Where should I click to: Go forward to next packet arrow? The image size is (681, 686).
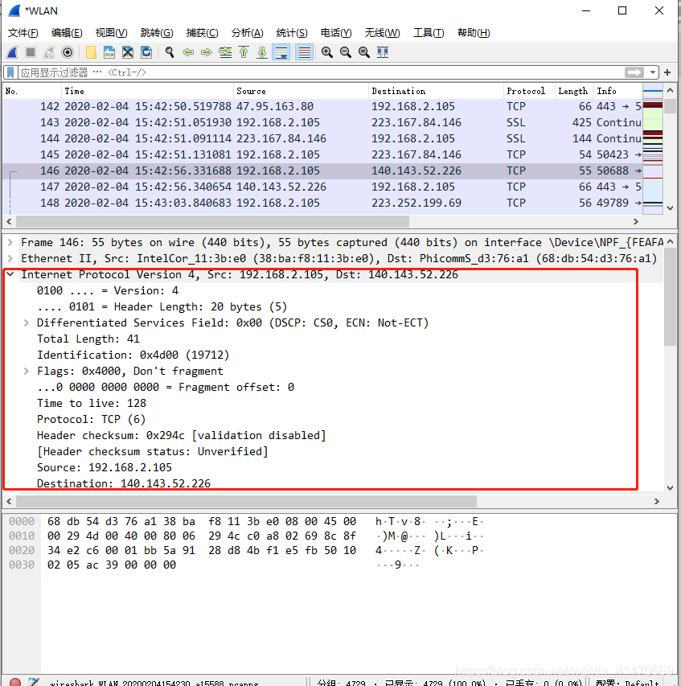click(207, 52)
